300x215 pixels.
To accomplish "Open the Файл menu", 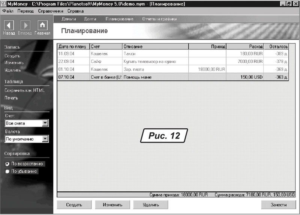I will pos(8,11).
